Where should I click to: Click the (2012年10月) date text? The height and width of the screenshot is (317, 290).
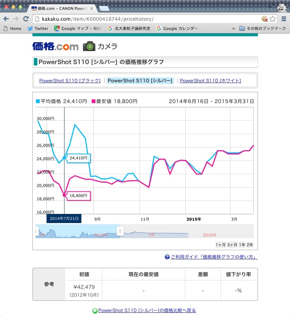(84, 295)
